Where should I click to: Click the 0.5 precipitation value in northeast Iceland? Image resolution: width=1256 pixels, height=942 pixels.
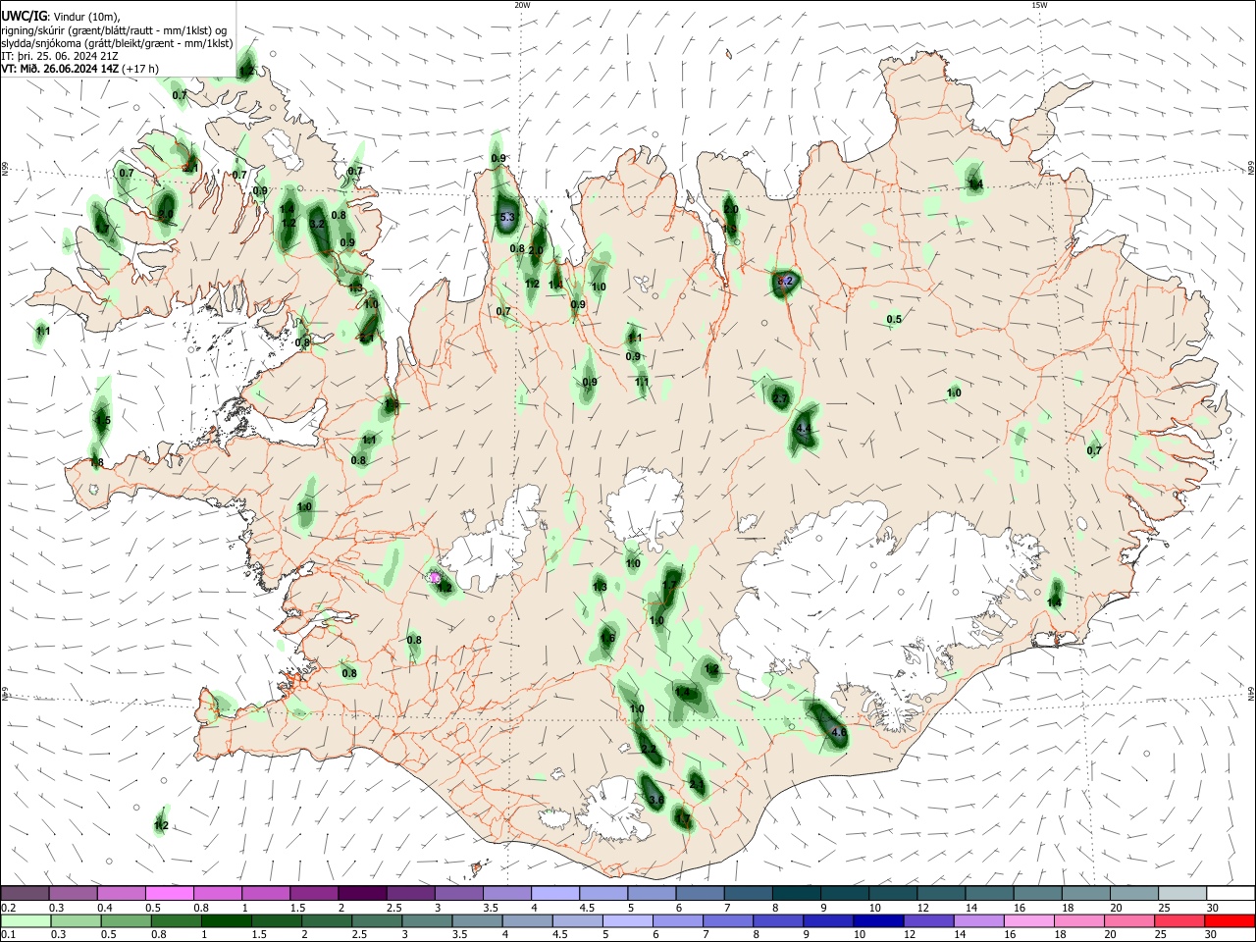pos(894,320)
